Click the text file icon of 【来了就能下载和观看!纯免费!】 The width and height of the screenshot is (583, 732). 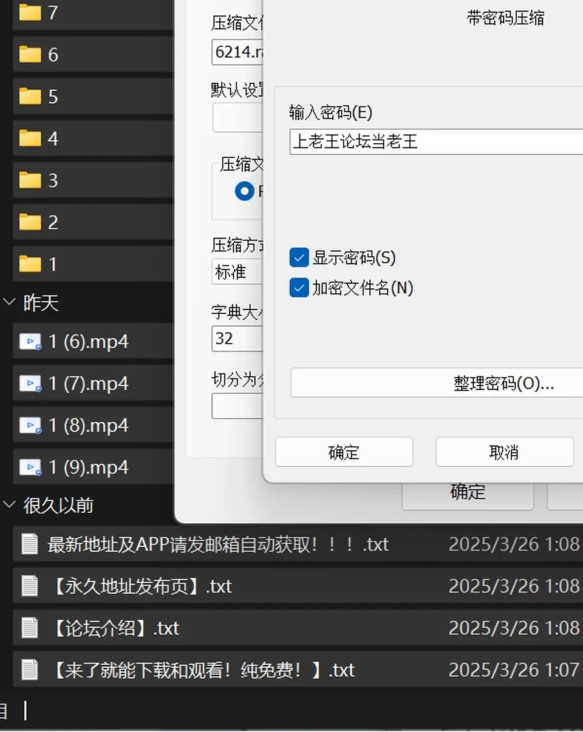pos(30,669)
